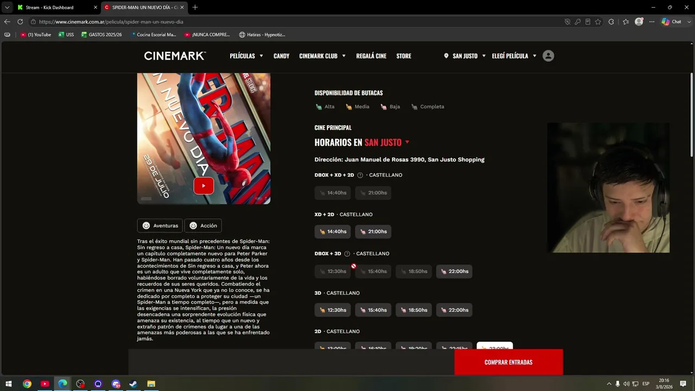Open the Cocina Escorial bookmark
695x391 pixels.
[153, 35]
